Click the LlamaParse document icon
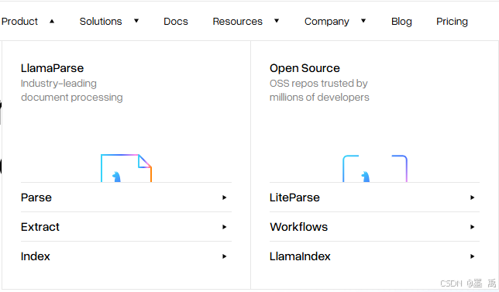This screenshot has height=292, width=499. (126, 168)
